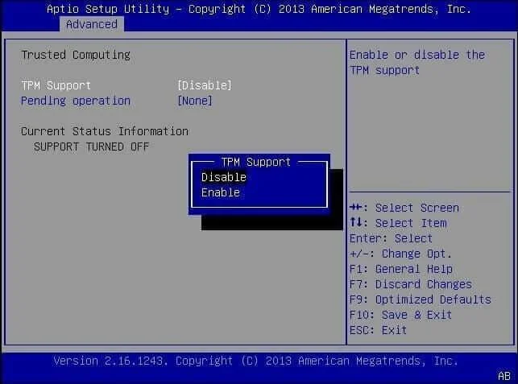Choose Enable in TPM Support popup

(221, 192)
